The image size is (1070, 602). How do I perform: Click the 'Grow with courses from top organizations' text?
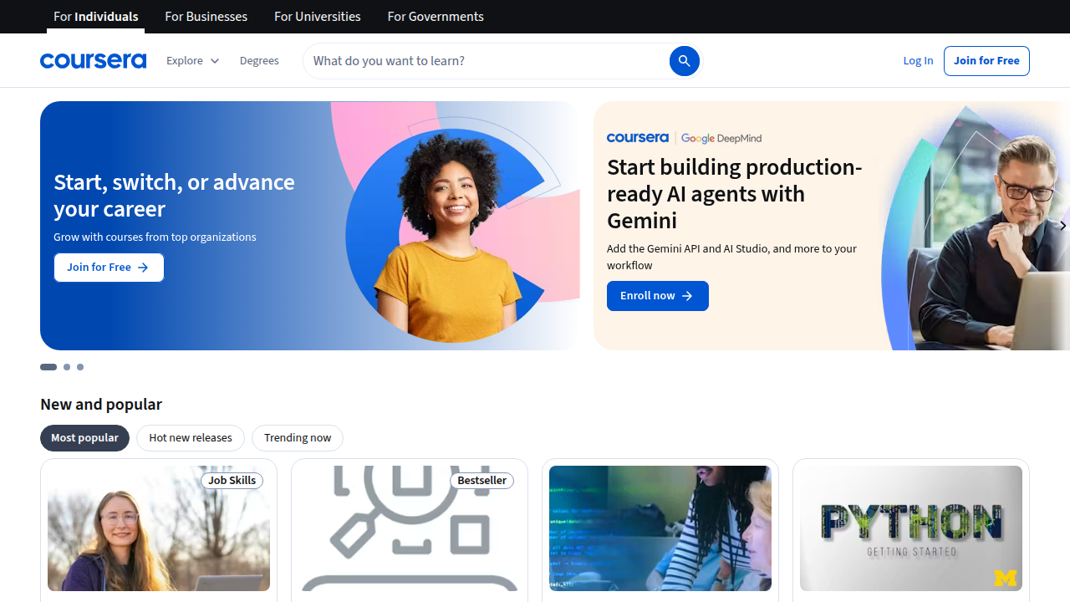(155, 237)
